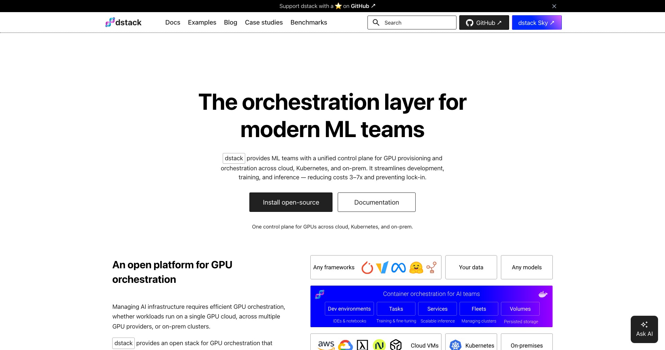
Task: Click Container orchestration for AI teams text
Action: [x=432, y=294]
